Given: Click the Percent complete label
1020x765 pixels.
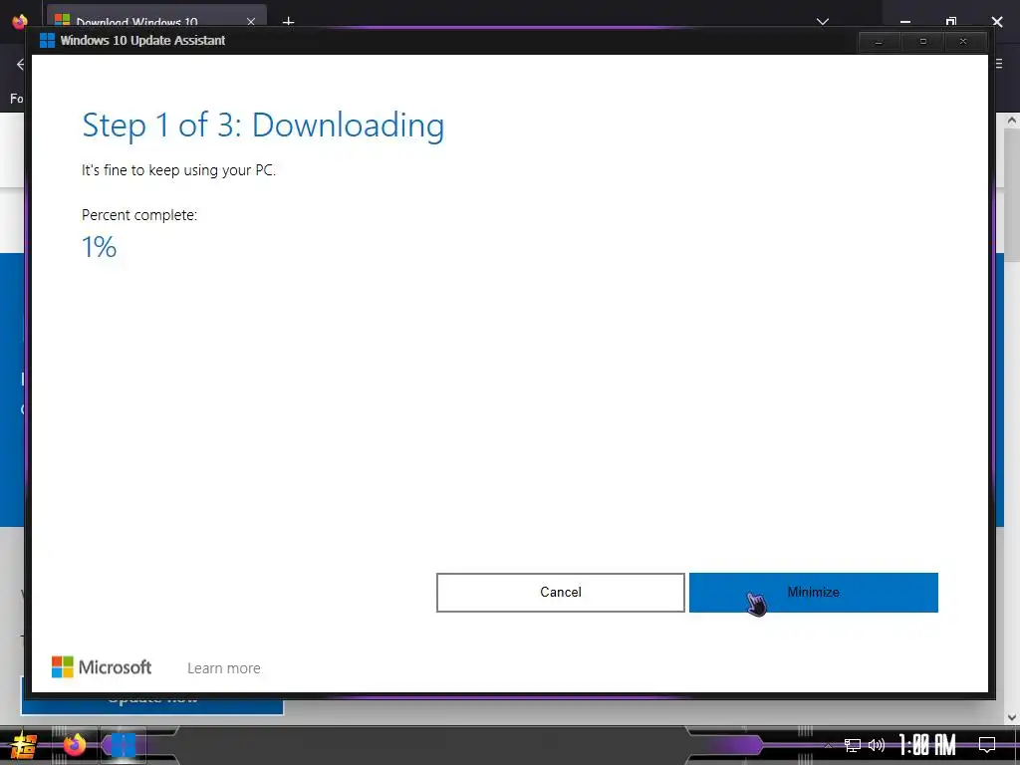Looking at the screenshot, I should tap(139, 215).
